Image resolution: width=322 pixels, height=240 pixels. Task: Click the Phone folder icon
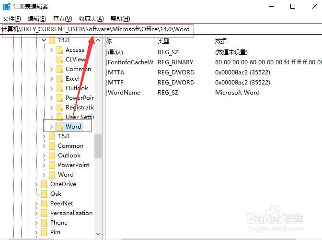(x=45, y=223)
